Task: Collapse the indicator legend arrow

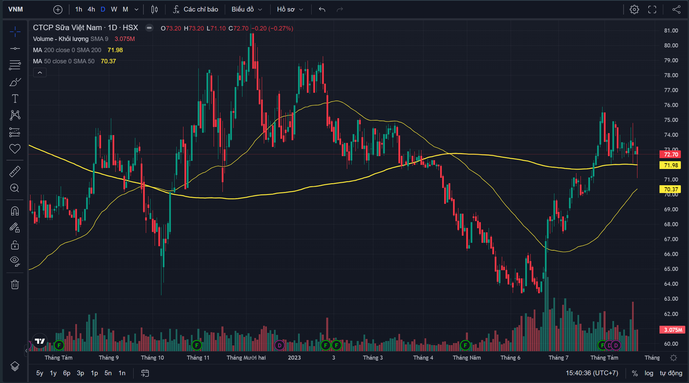Action: (40, 72)
